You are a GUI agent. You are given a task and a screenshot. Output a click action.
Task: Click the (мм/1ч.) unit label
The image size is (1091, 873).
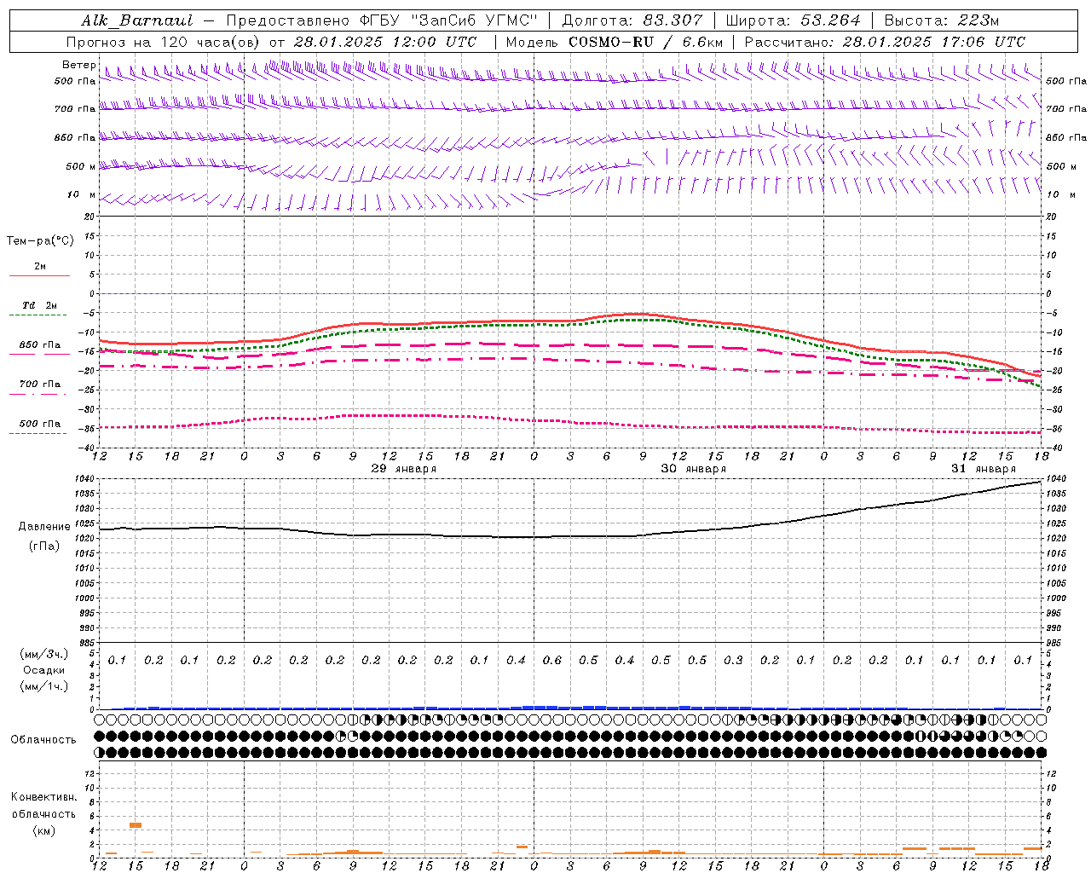[x=44, y=686]
